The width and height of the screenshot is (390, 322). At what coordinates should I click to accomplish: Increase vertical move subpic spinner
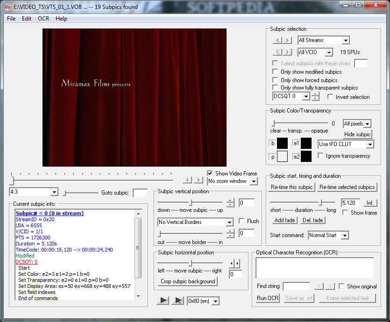[230, 201]
